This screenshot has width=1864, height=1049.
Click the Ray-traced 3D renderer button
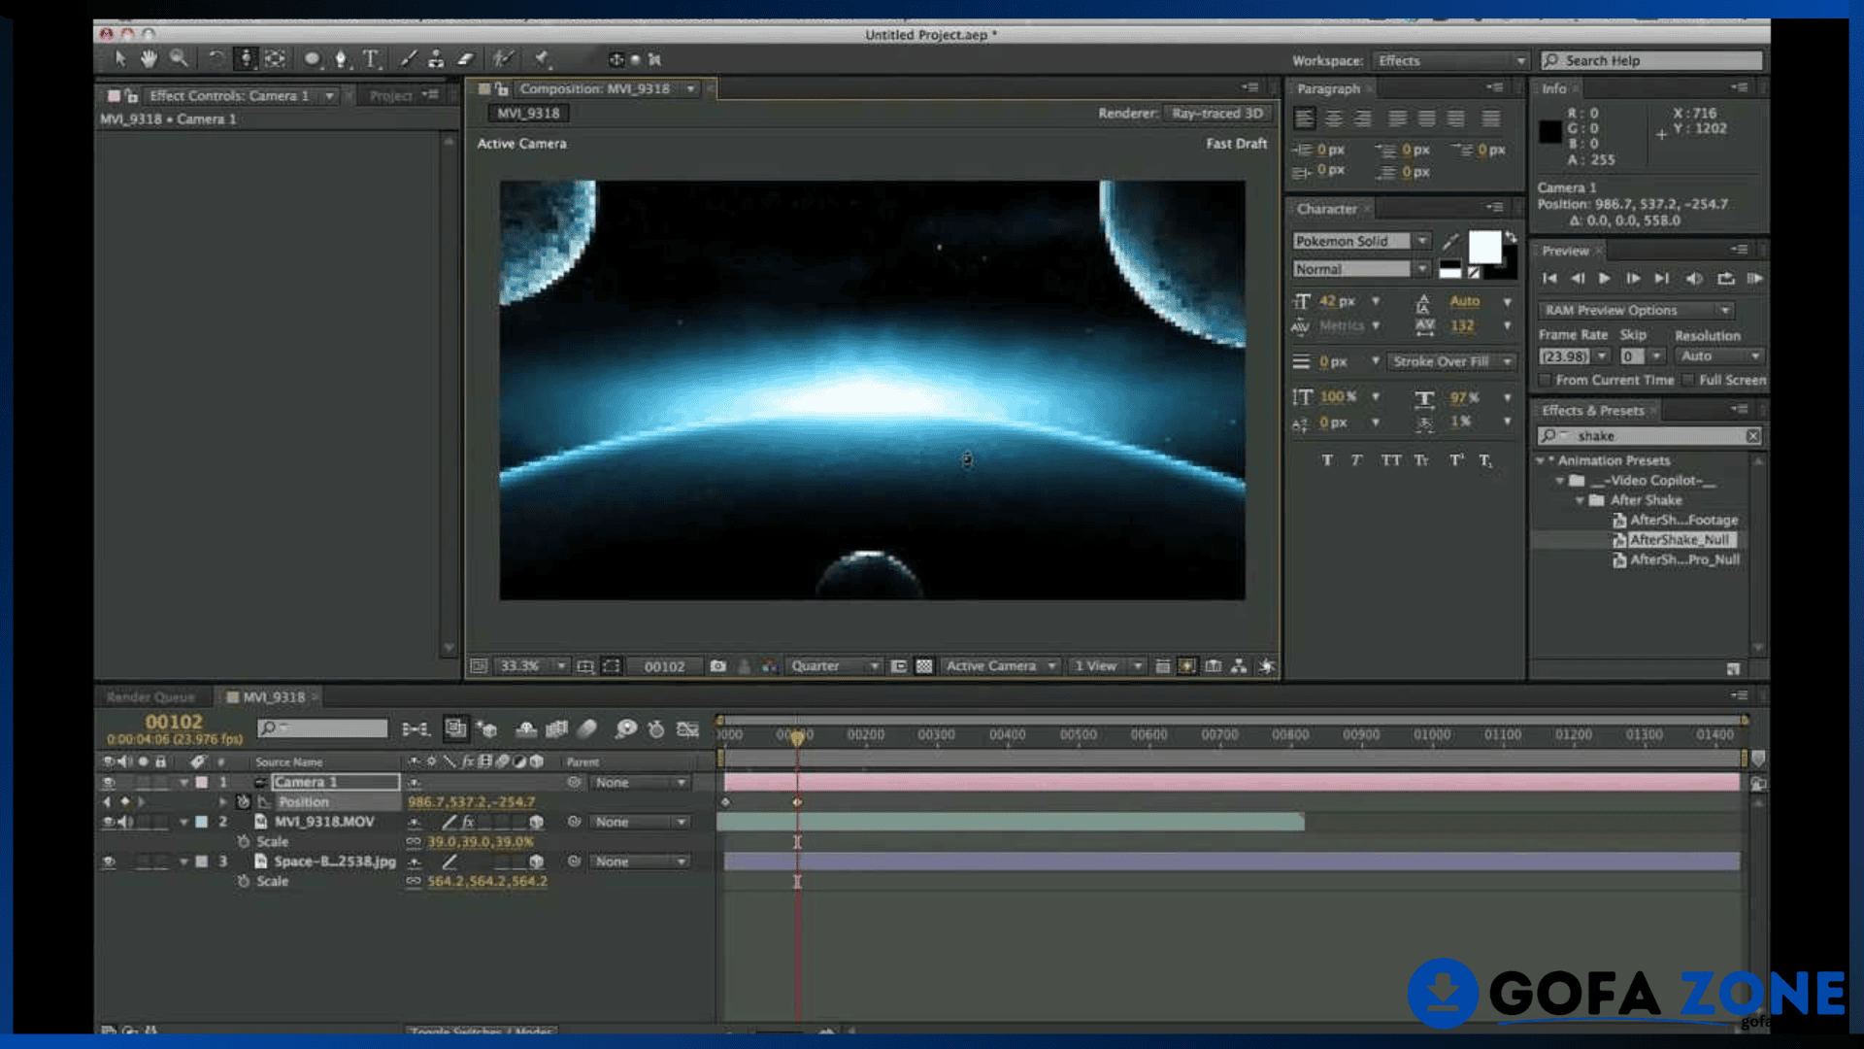point(1217,114)
